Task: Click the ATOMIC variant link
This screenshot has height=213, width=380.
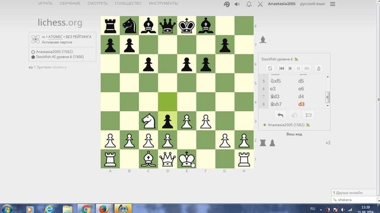Action: point(55,37)
